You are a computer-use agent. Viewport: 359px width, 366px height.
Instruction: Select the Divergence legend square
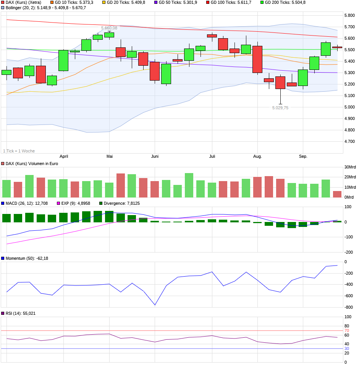coord(100,203)
